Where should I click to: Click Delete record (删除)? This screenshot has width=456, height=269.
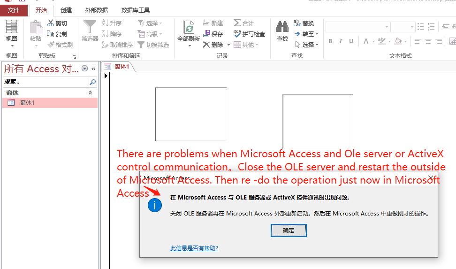pos(213,45)
